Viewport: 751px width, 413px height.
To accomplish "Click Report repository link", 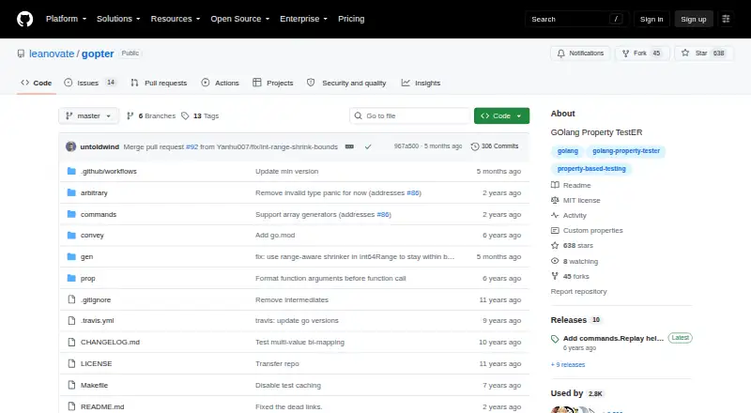I will tap(578, 291).
